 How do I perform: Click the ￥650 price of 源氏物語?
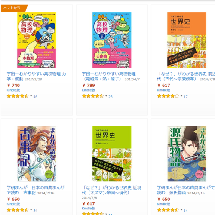pos(163,199)
